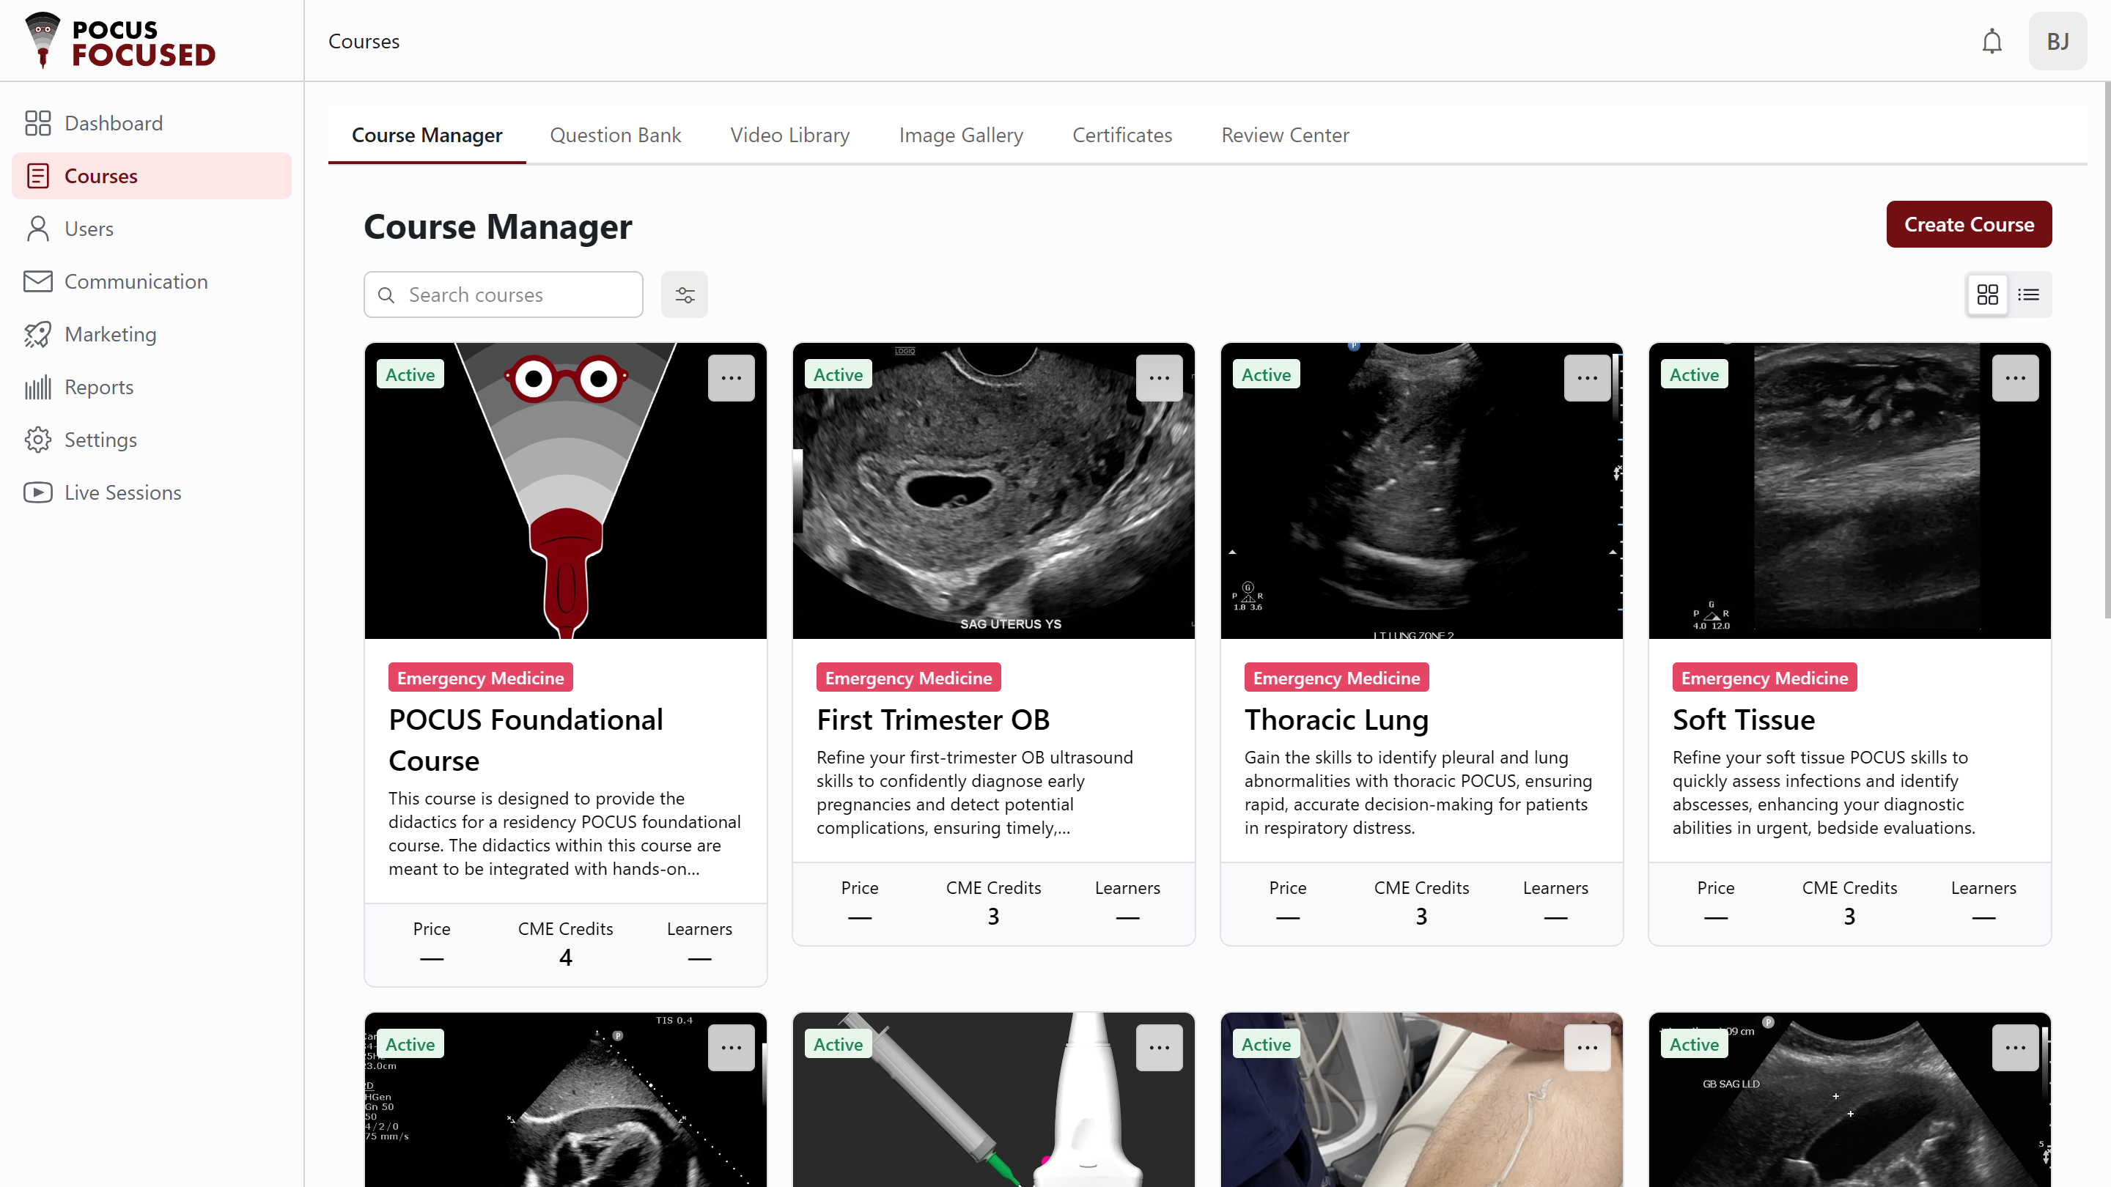This screenshot has height=1187, width=2111.
Task: Switch to the Question Bank tab
Action: pyautogui.click(x=616, y=135)
